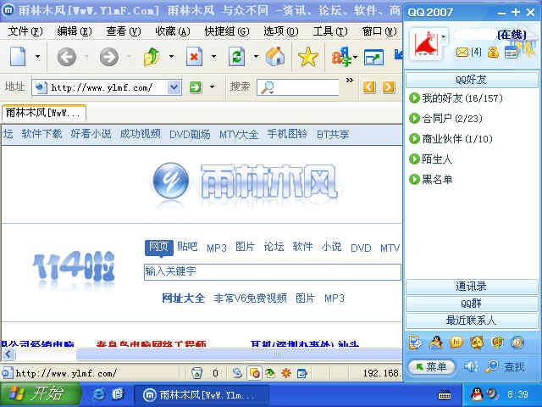
Task: Click the browser Back arrow button
Action: (67, 57)
